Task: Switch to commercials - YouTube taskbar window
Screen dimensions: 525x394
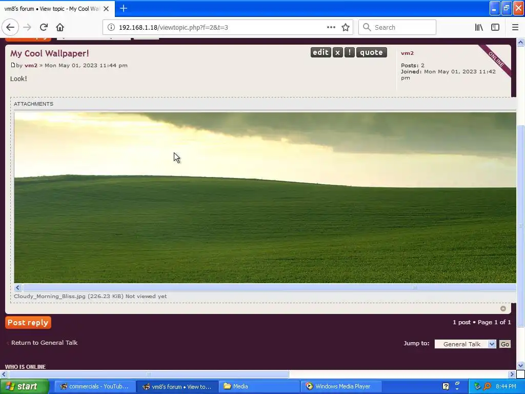Action: [x=95, y=386]
